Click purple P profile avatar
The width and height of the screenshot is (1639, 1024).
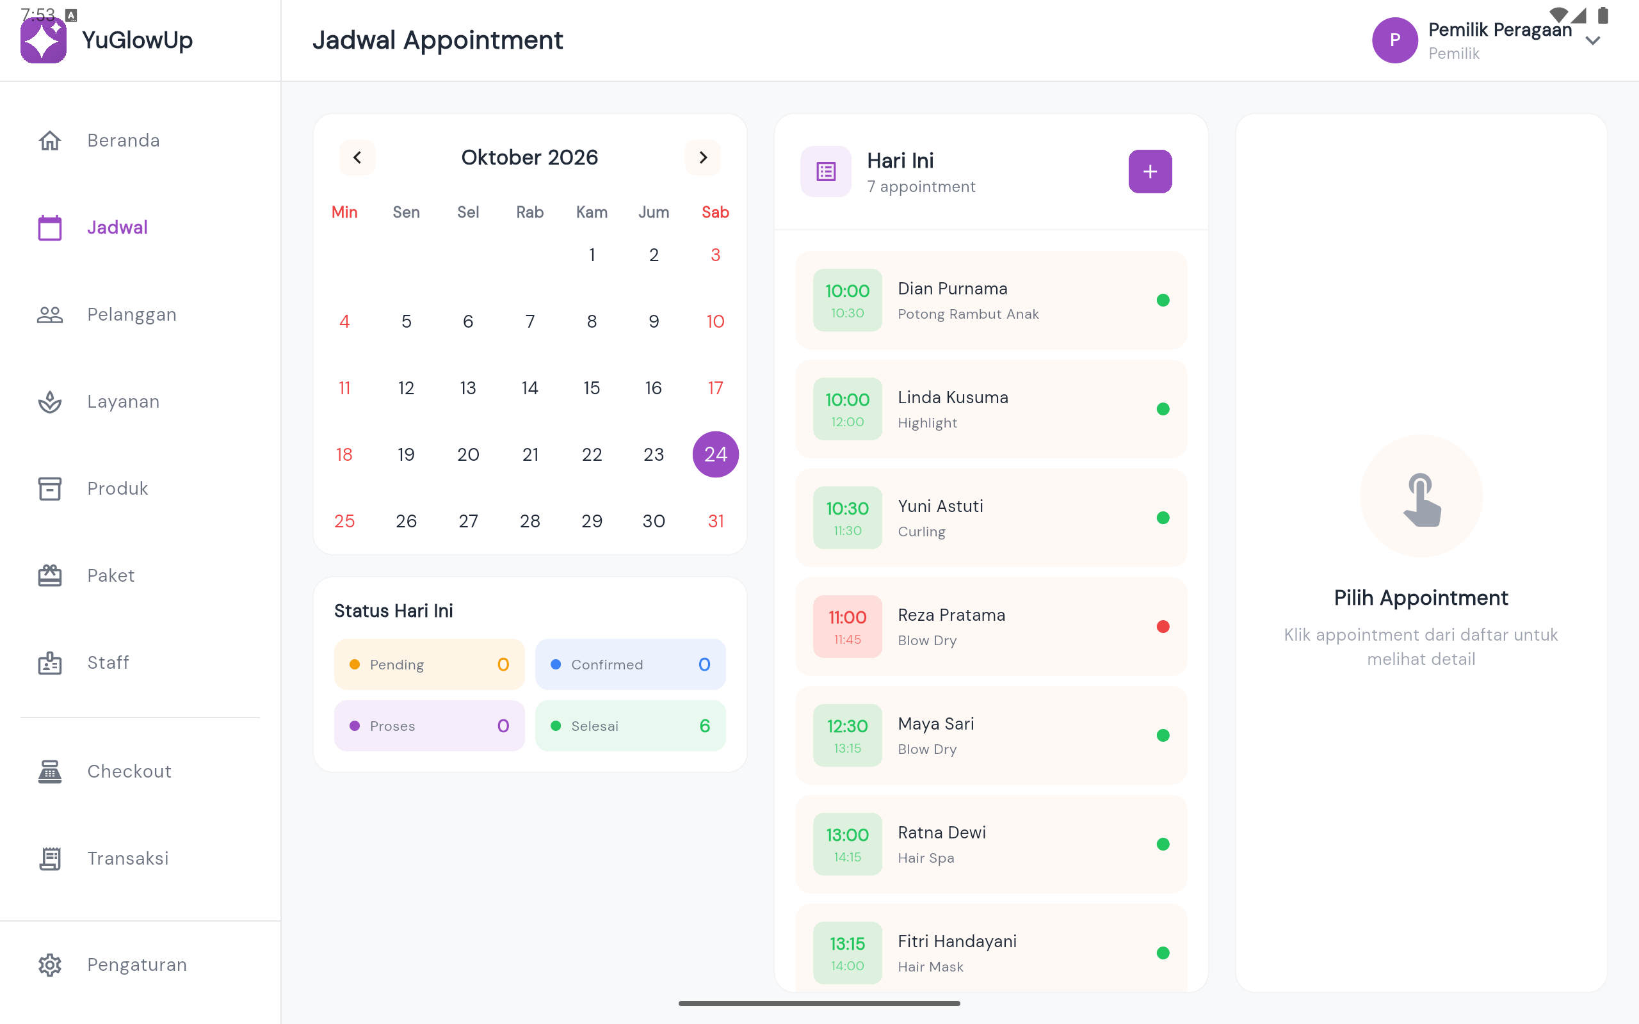[1394, 40]
